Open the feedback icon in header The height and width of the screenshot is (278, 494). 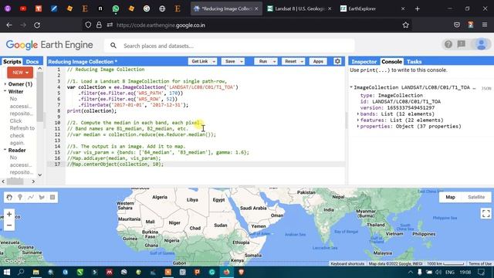(462, 45)
